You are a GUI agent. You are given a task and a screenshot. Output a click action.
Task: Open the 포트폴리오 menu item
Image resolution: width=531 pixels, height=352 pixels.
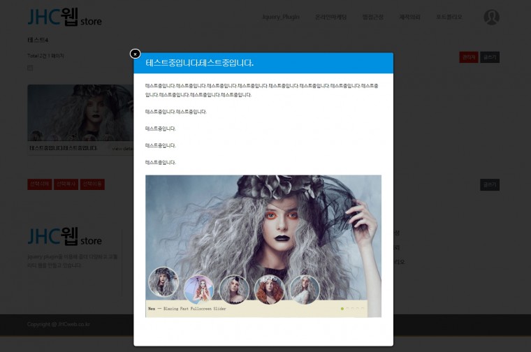(449, 17)
